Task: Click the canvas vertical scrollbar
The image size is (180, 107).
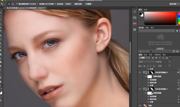Action: pos(130,57)
